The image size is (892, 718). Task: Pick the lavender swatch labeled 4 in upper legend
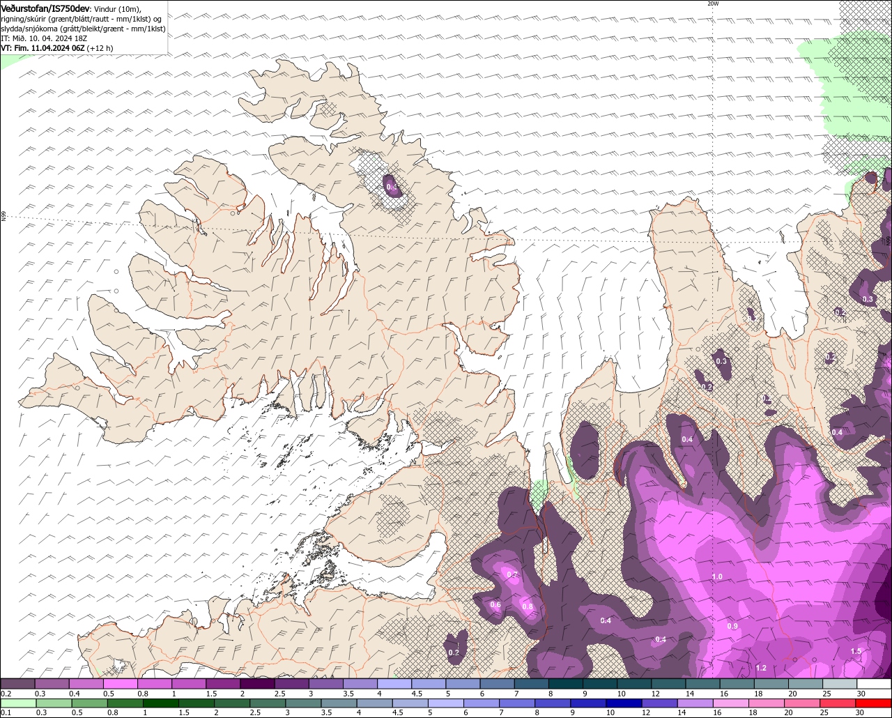[394, 684]
